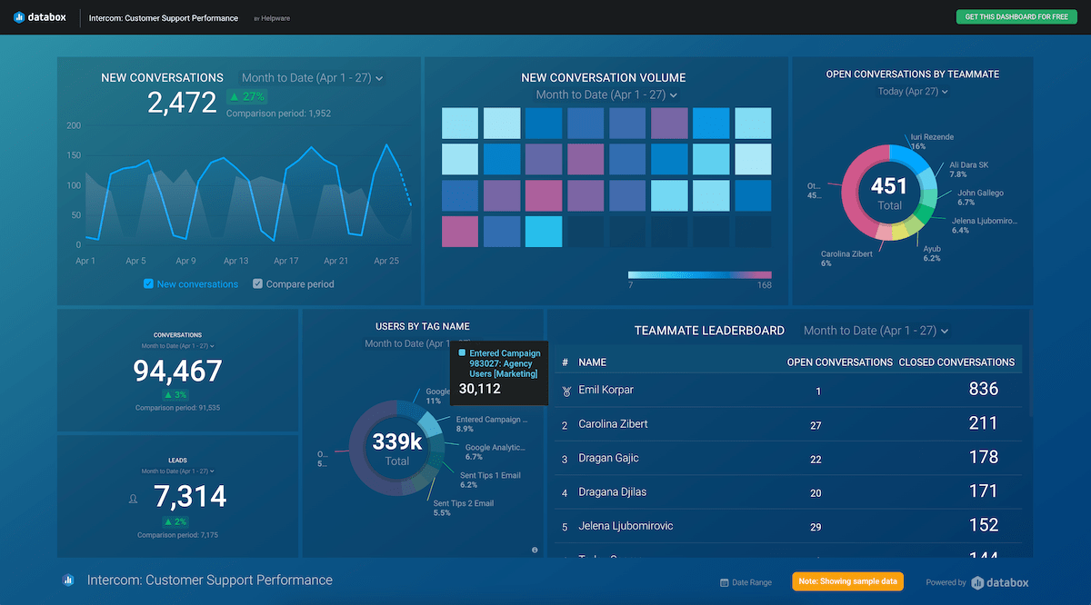
Task: Click the Databox logo next to Powered by
Action: [1000, 582]
